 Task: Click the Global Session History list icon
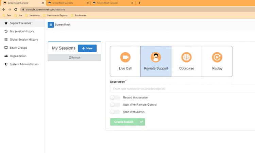(x=6, y=39)
